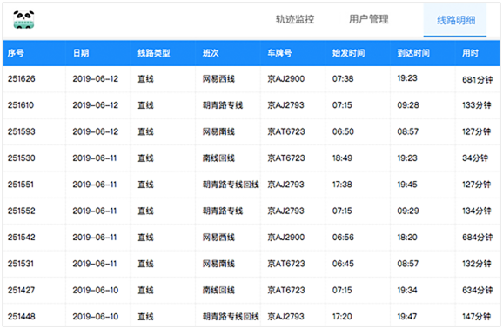Image resolution: width=503 pixels, height=329 pixels.
Task: Click 网易南线 in row 251531
Action: 218,264
